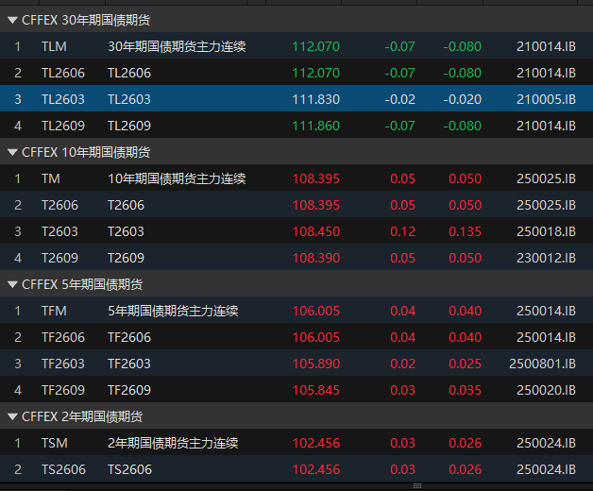Collapse the CFFEX 2年期国债期货 group
Image resolution: width=593 pixels, height=491 pixels.
[x=12, y=416]
